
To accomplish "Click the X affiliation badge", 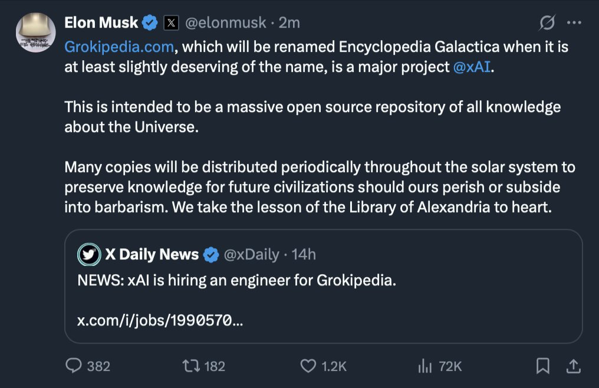I will [171, 23].
